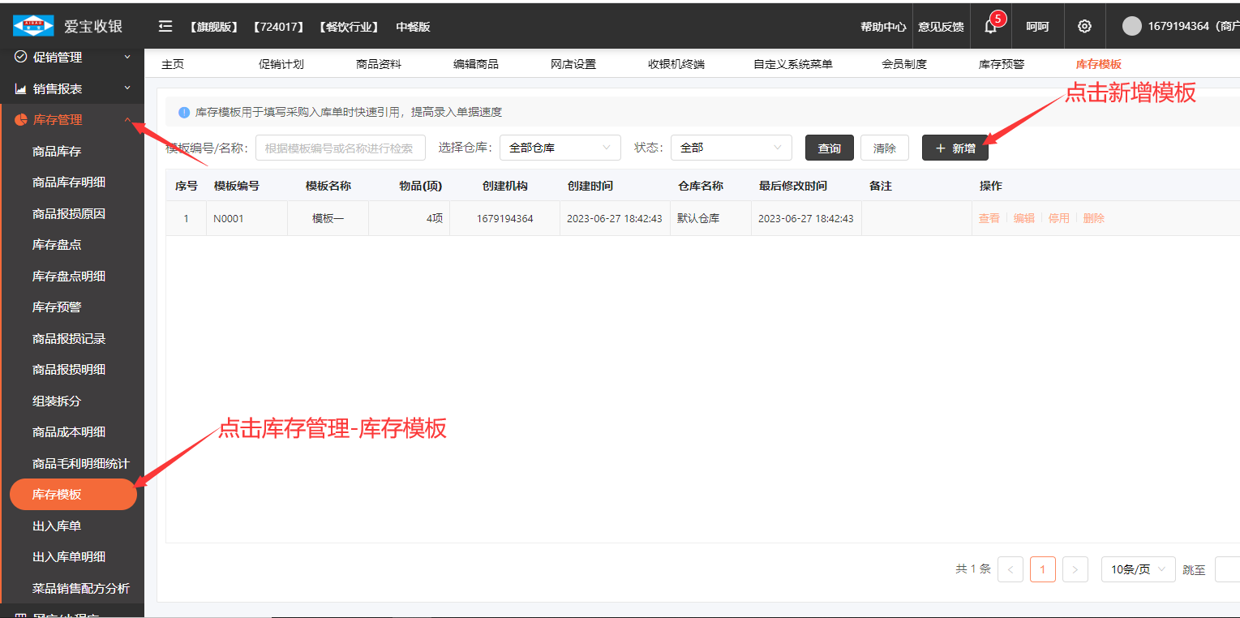Click the blue info icon in notice bar

(184, 112)
